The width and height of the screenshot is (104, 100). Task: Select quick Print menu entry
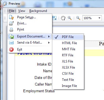(30, 29)
